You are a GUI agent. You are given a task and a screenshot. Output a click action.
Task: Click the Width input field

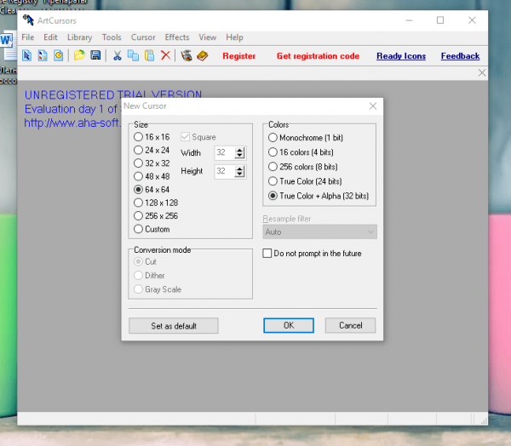click(224, 153)
